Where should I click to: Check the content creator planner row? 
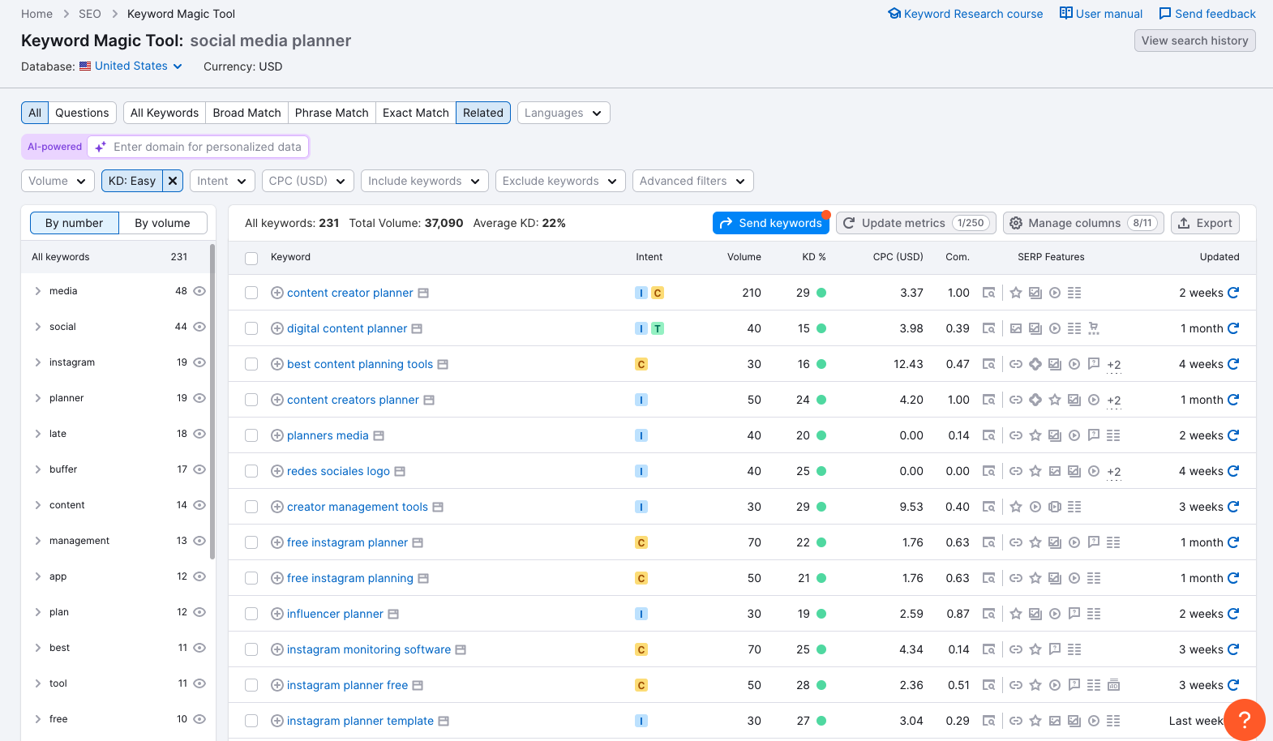pyautogui.click(x=251, y=293)
